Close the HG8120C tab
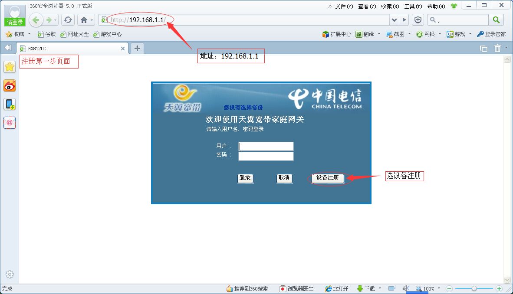The image size is (513, 294). tap(123, 49)
